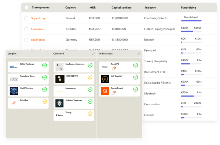Open the EcoSystem startup link
Viewport: 220px width, 145px height.
pyautogui.click(x=38, y=40)
